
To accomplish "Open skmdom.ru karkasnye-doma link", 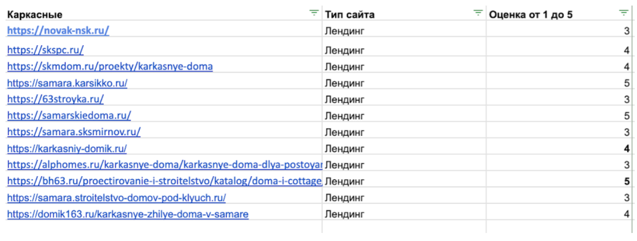I will (110, 67).
